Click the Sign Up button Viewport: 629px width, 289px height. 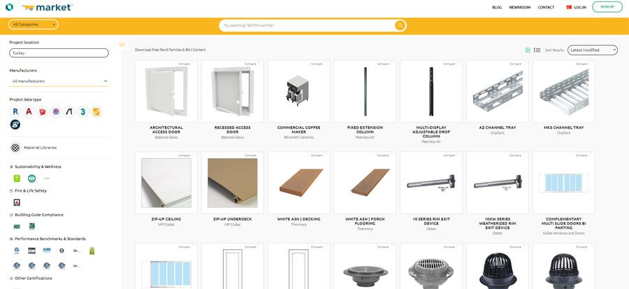pos(607,7)
